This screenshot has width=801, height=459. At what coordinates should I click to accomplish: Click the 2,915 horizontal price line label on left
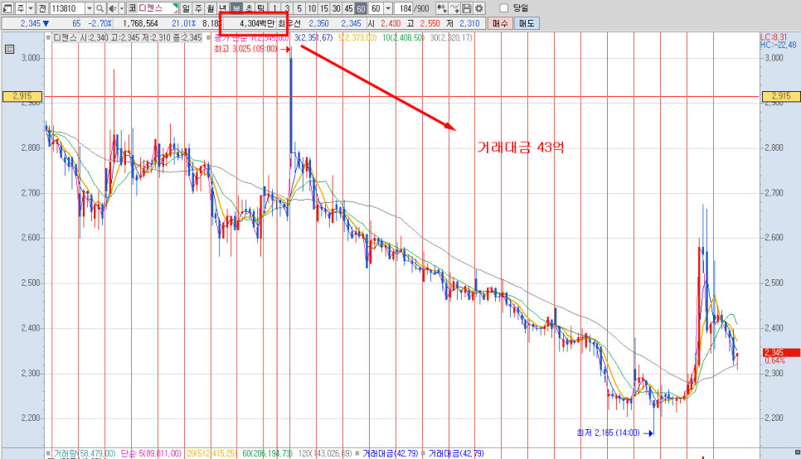point(22,96)
